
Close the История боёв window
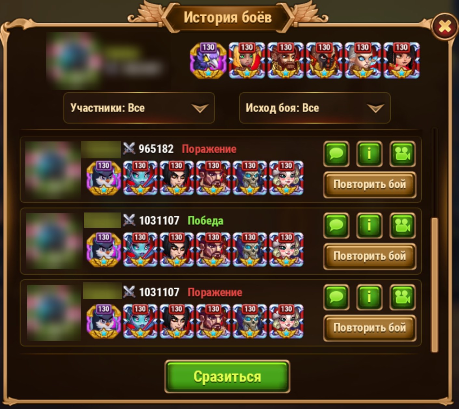pos(445,27)
